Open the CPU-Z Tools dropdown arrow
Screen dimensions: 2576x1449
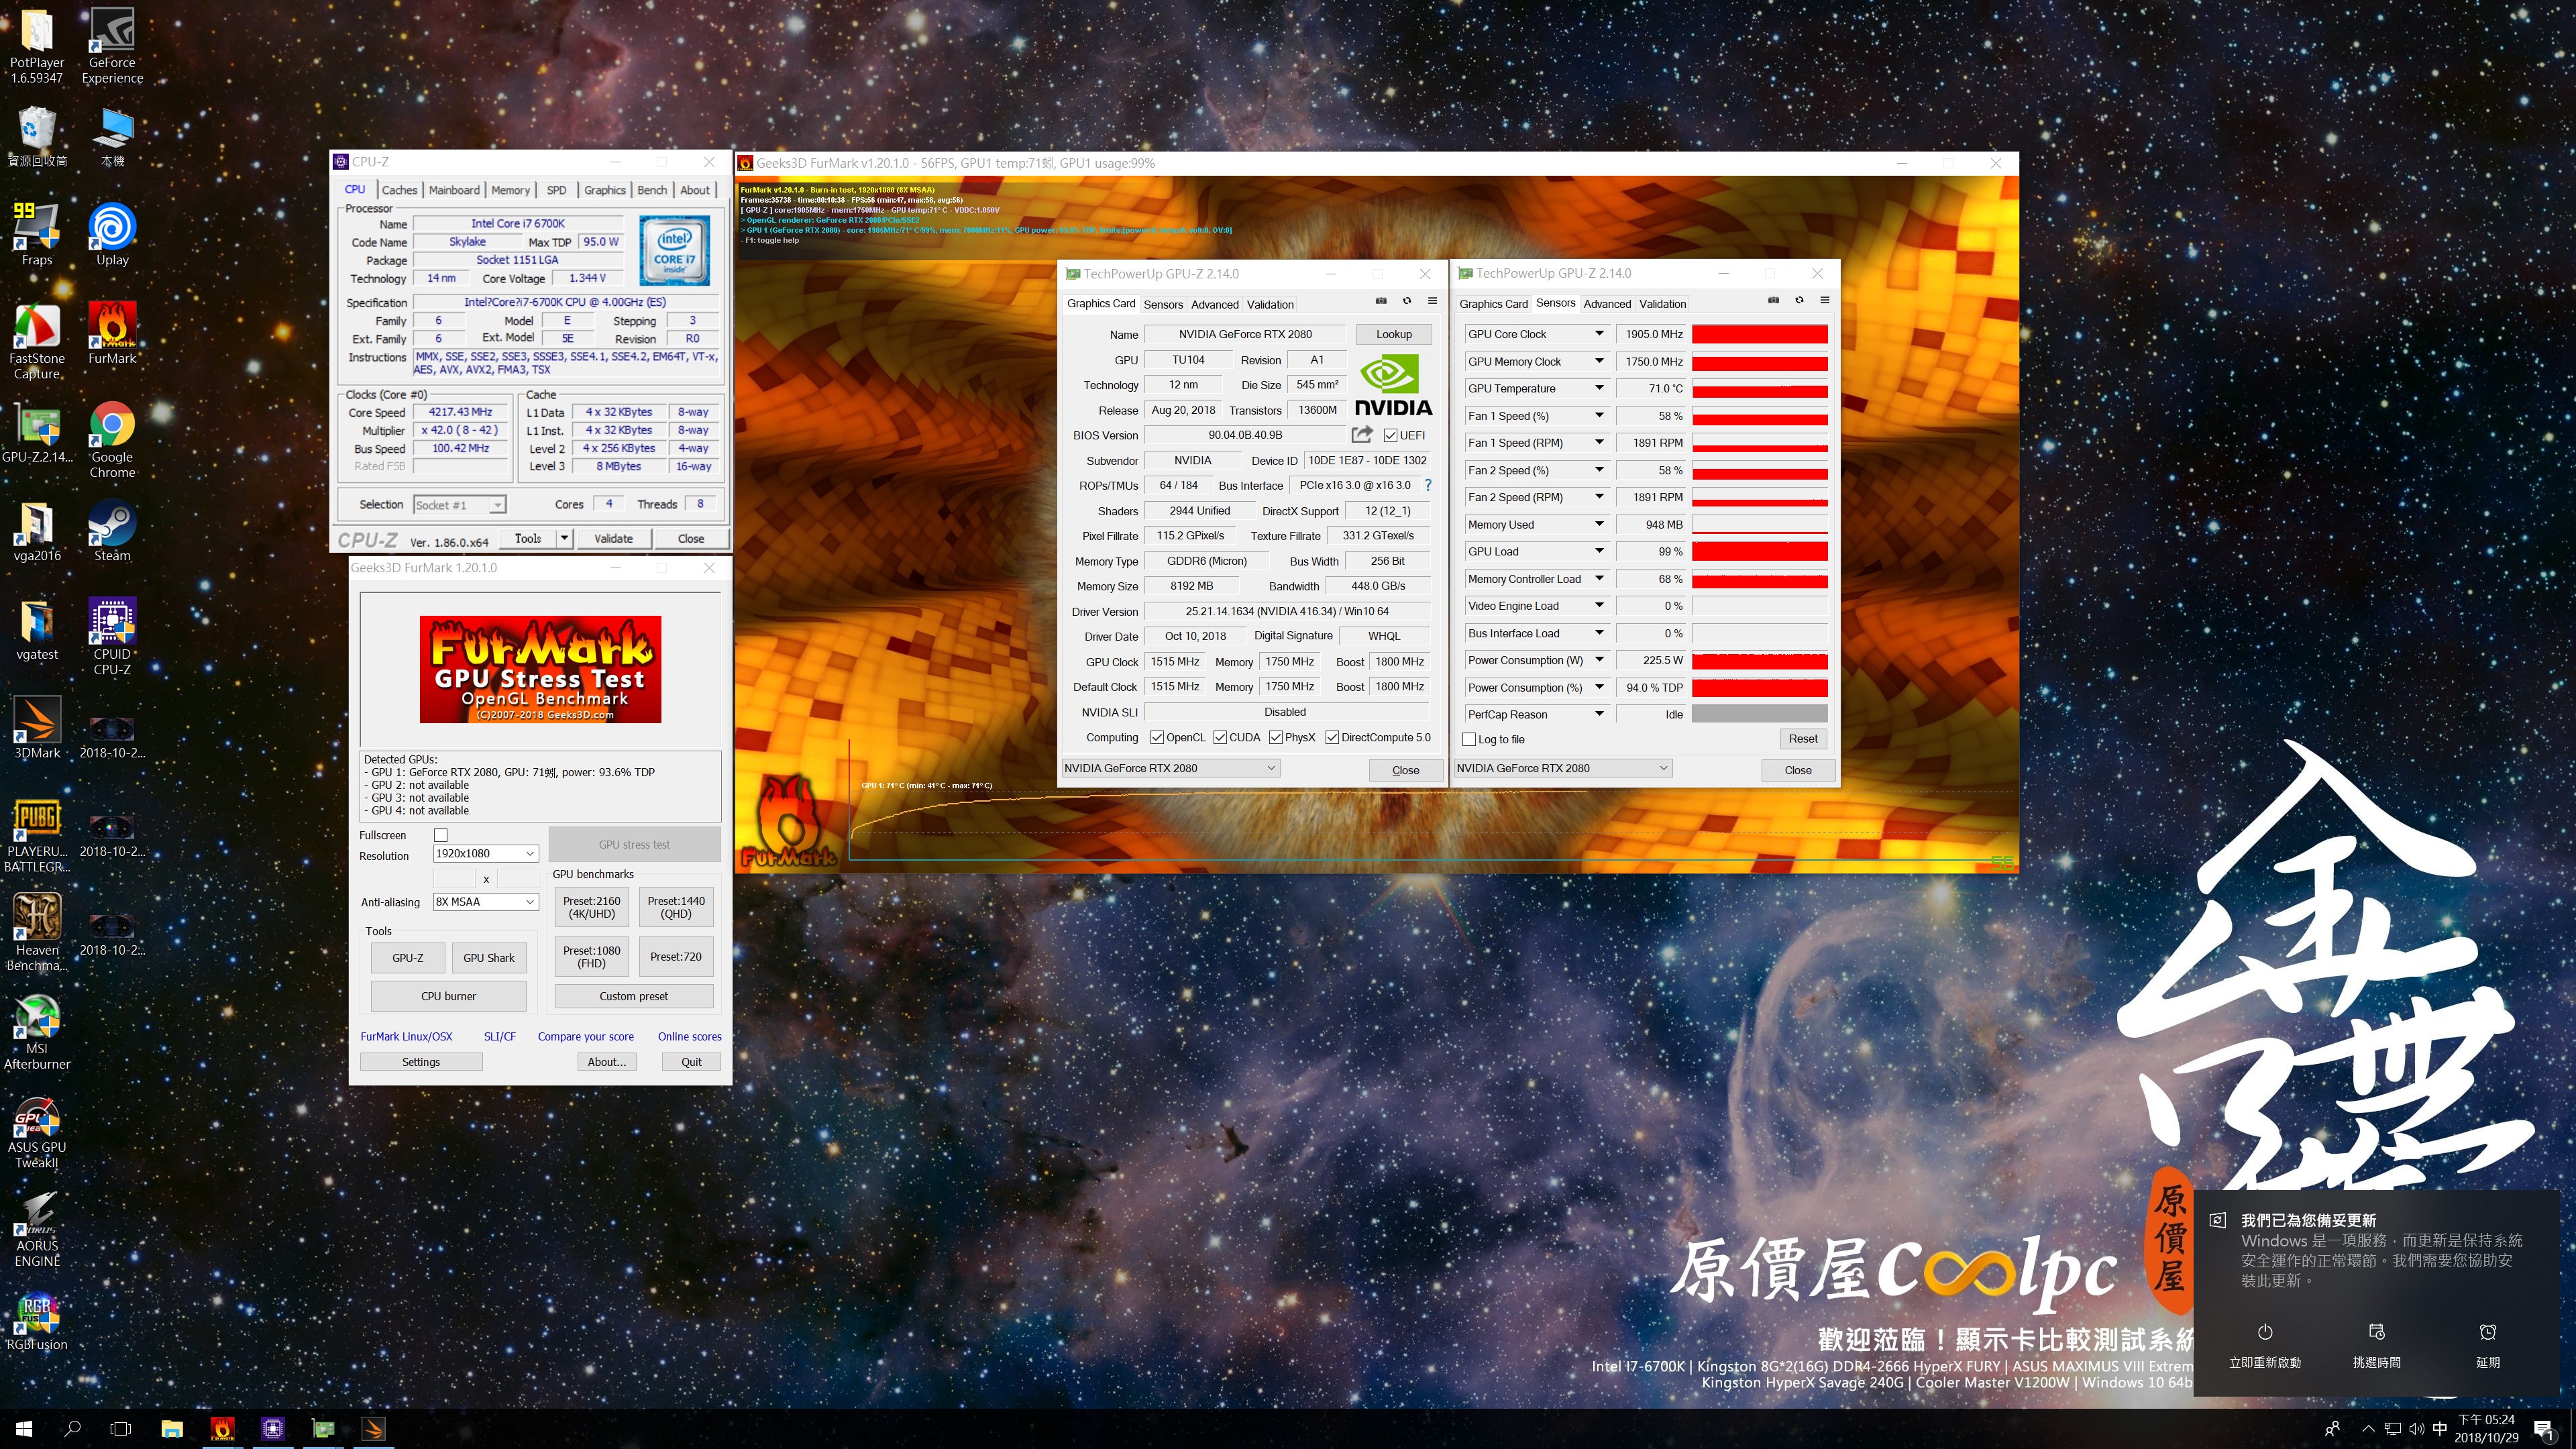pos(564,538)
